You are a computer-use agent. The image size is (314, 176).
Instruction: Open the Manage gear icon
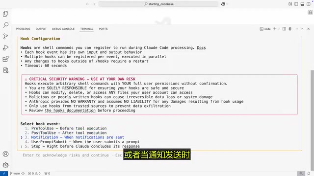point(5,165)
